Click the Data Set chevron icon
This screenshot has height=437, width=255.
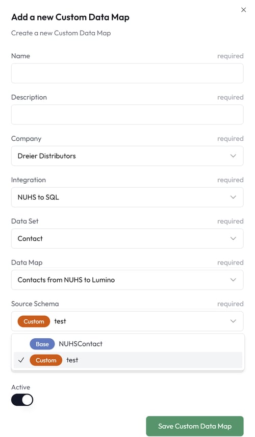pos(233,238)
